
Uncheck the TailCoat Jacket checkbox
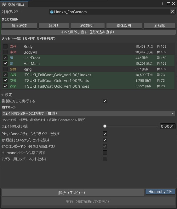click(x=5, y=75)
